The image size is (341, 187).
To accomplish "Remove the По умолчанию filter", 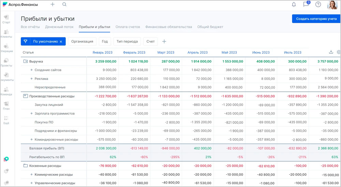I will [61, 41].
